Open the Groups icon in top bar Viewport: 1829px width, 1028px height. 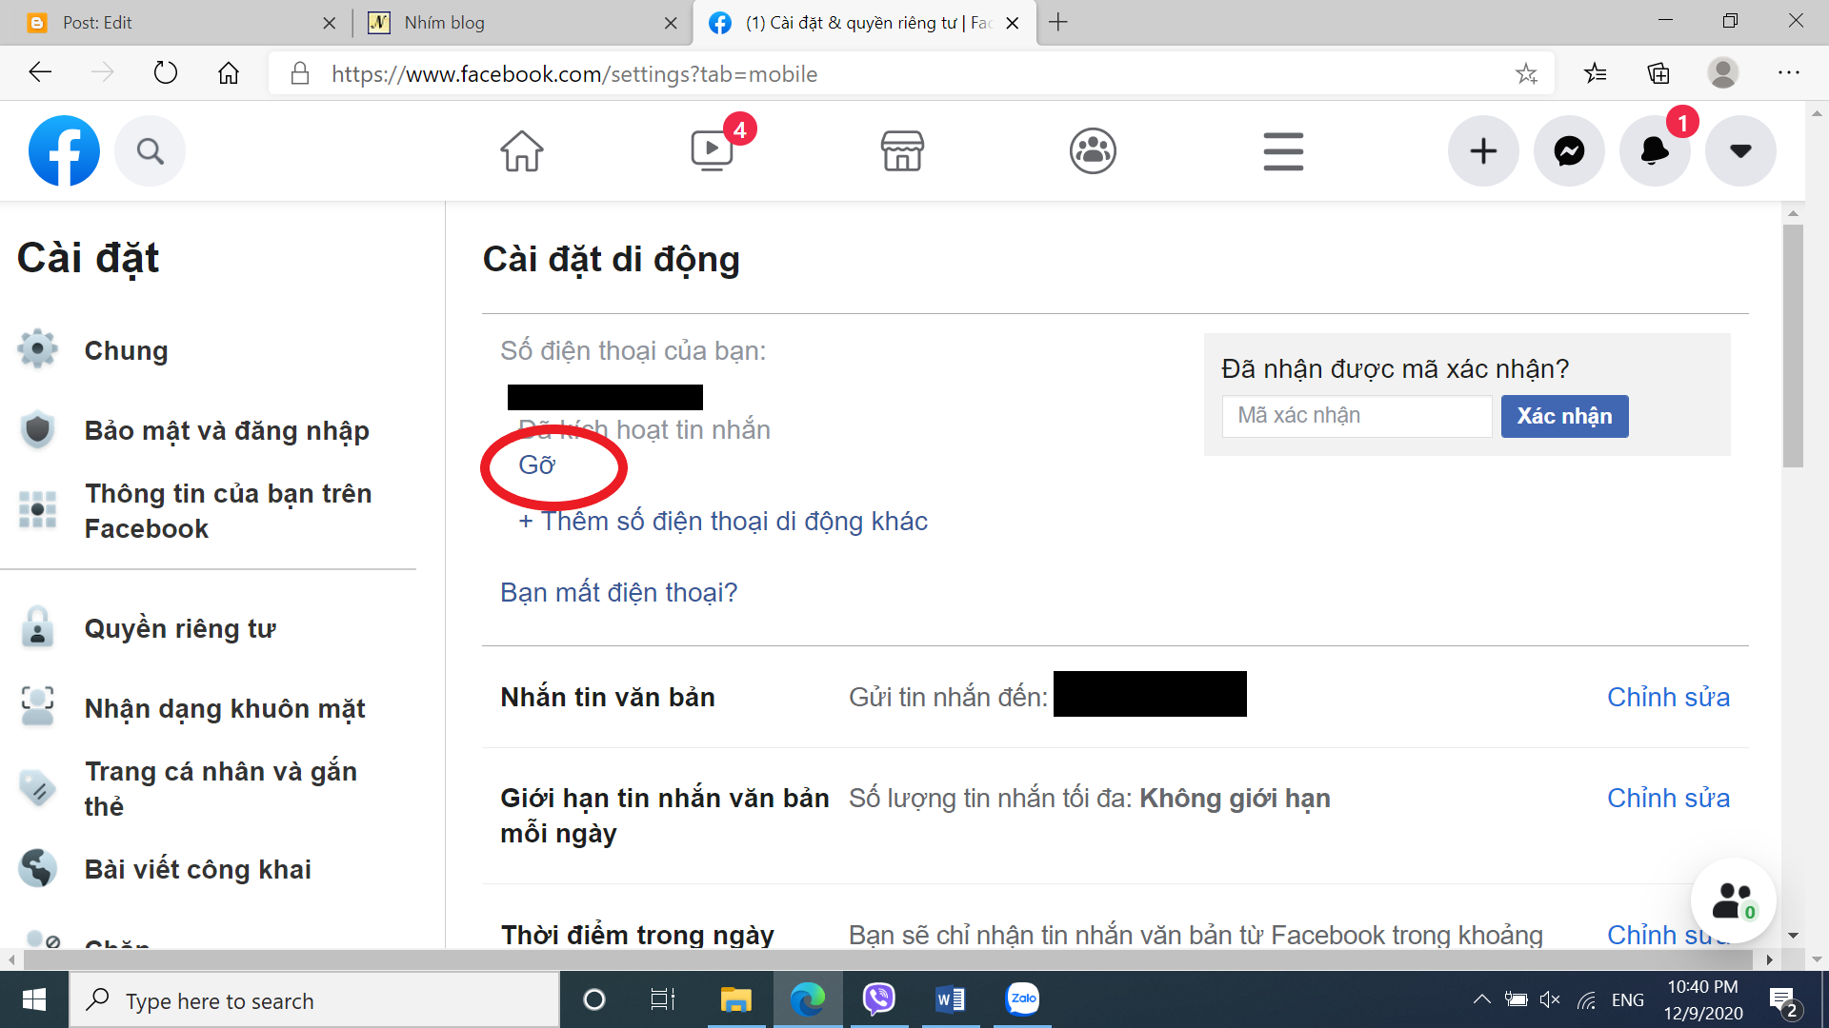point(1093,150)
